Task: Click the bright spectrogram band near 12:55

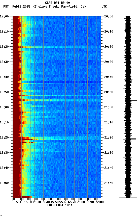Action: (59, 100)
